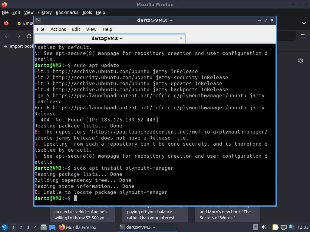Click Hit:4 jammy-backports InRelease line
The image size is (310, 232).
click(x=131, y=89)
